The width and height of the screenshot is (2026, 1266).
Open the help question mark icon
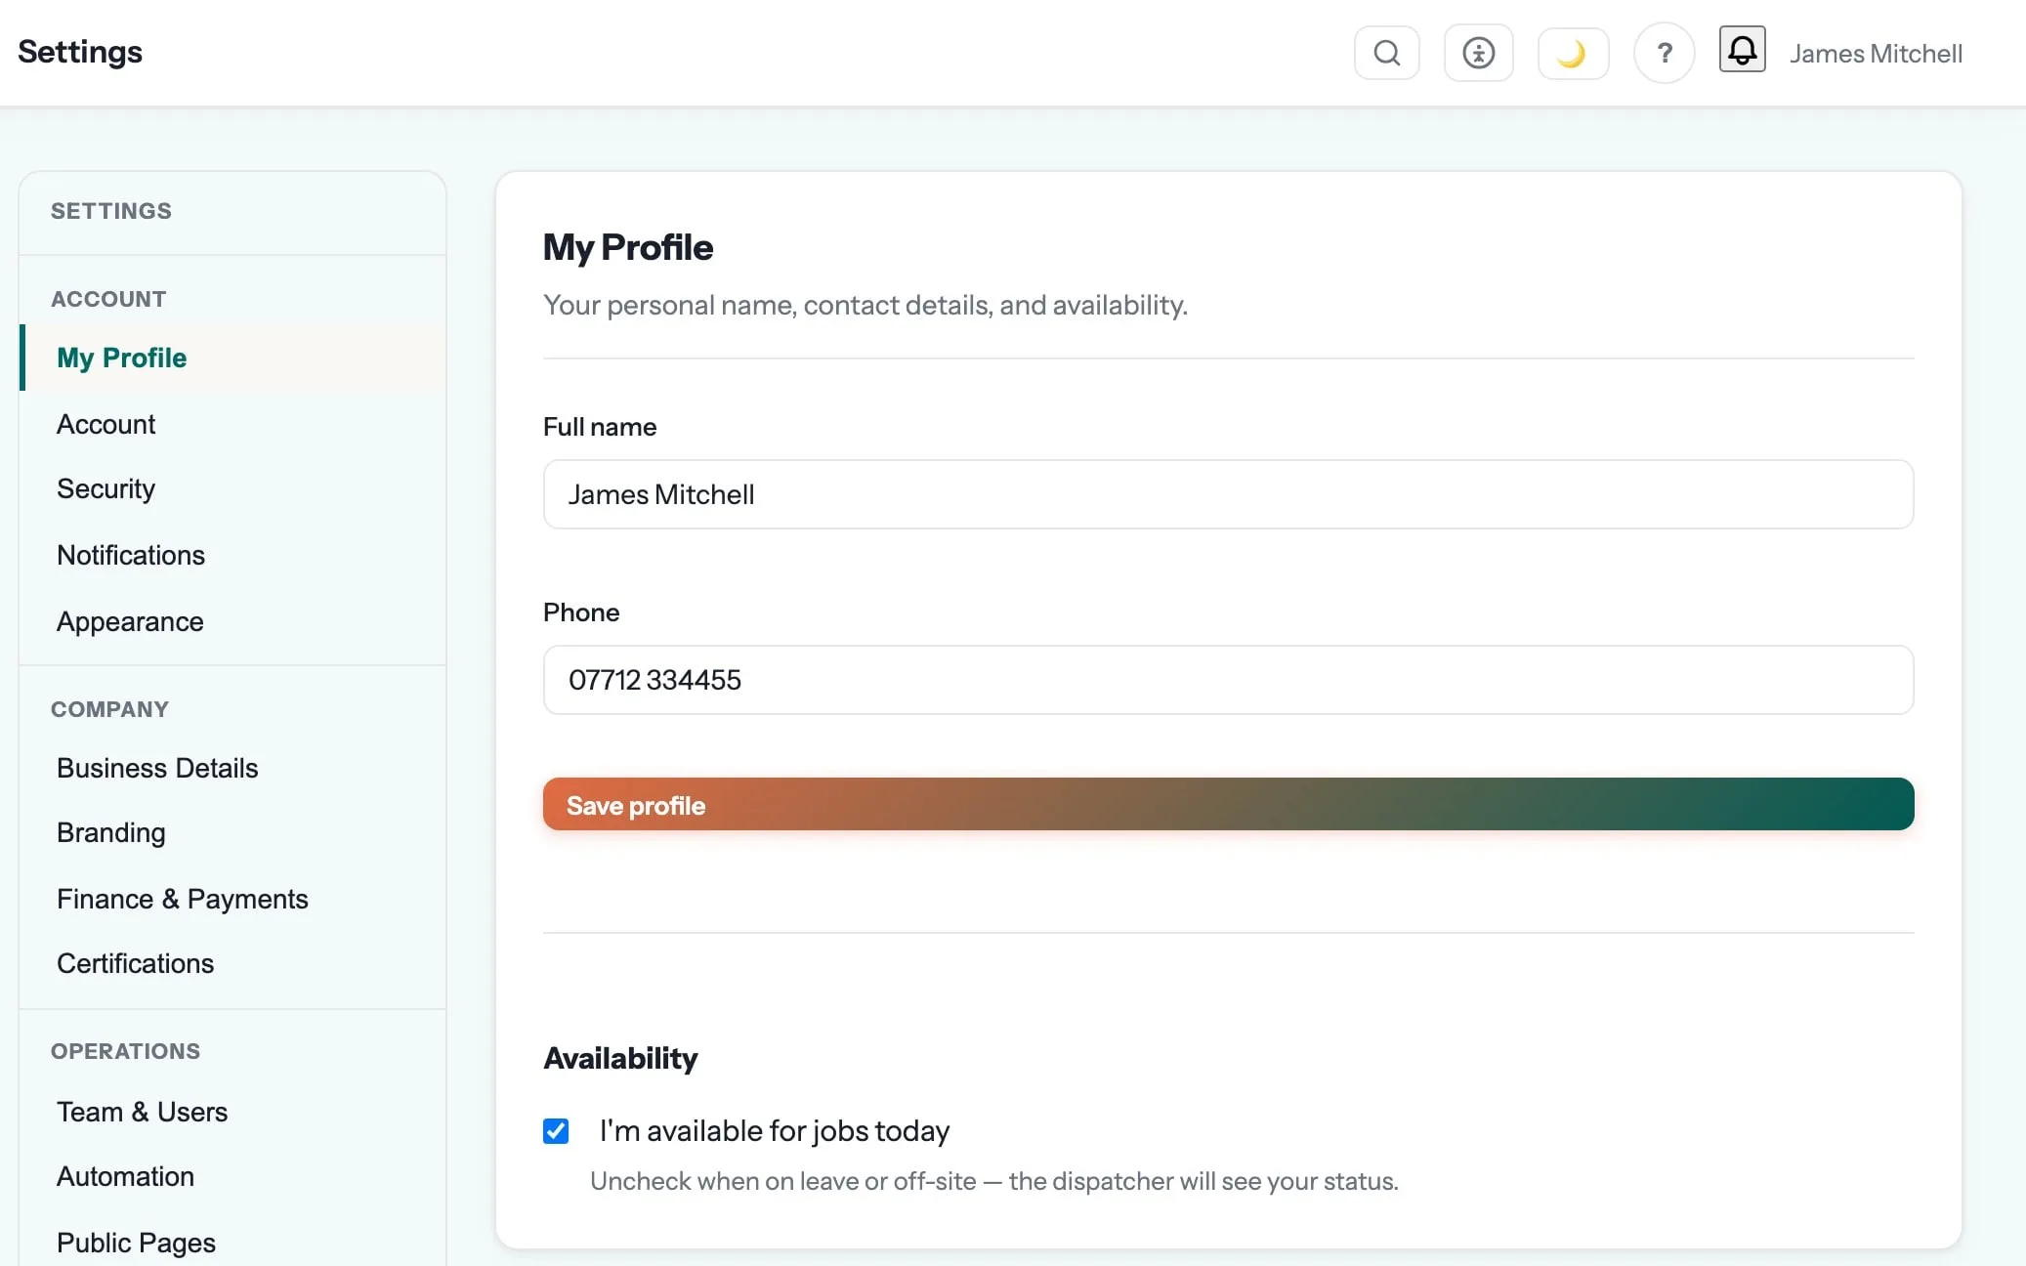click(x=1664, y=53)
